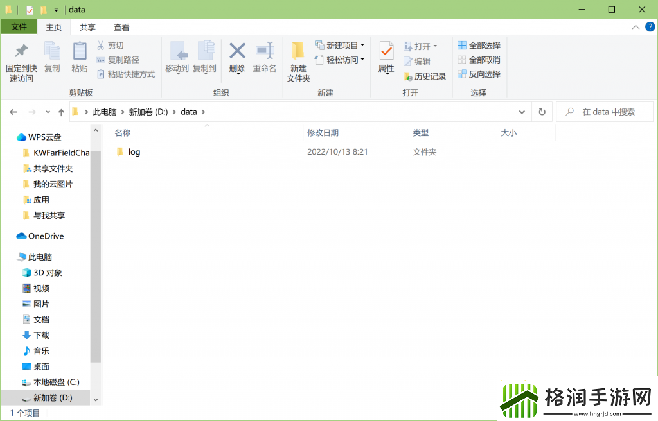The height and width of the screenshot is (421, 658).
Task: Open Properties using the 属性 icon
Action: [x=386, y=58]
